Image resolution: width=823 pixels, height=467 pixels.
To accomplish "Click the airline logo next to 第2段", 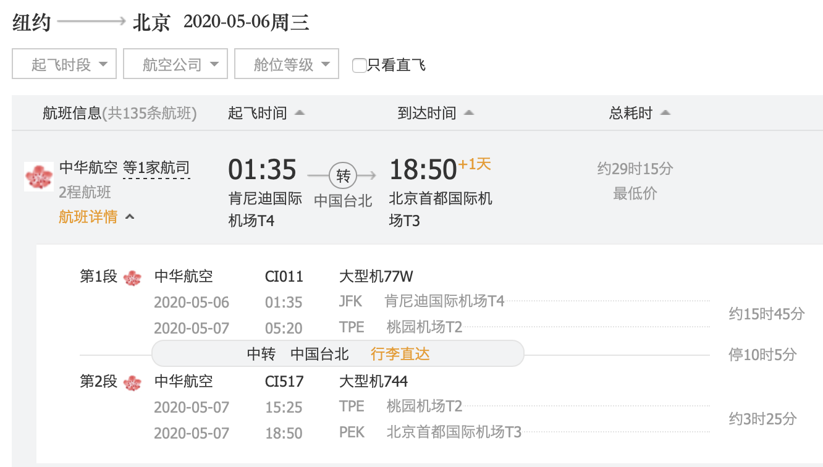I will click(x=132, y=383).
